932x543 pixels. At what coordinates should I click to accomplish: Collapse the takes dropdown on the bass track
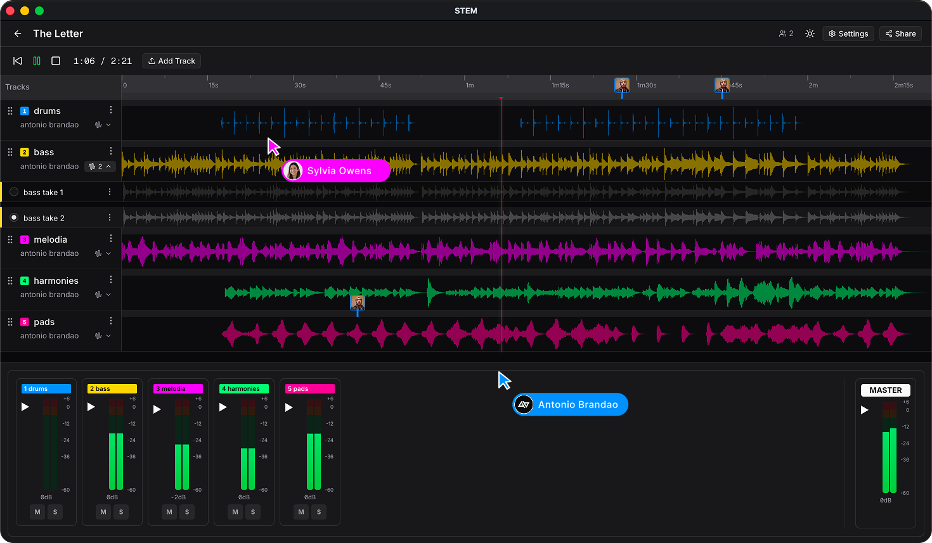[99, 166]
